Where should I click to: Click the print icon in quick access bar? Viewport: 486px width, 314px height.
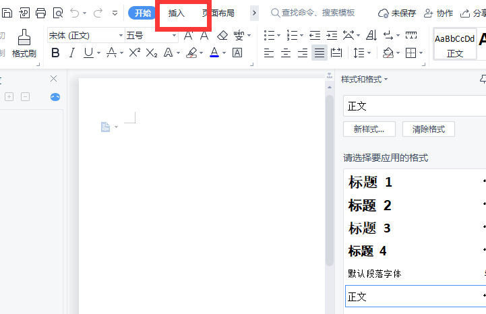point(40,13)
